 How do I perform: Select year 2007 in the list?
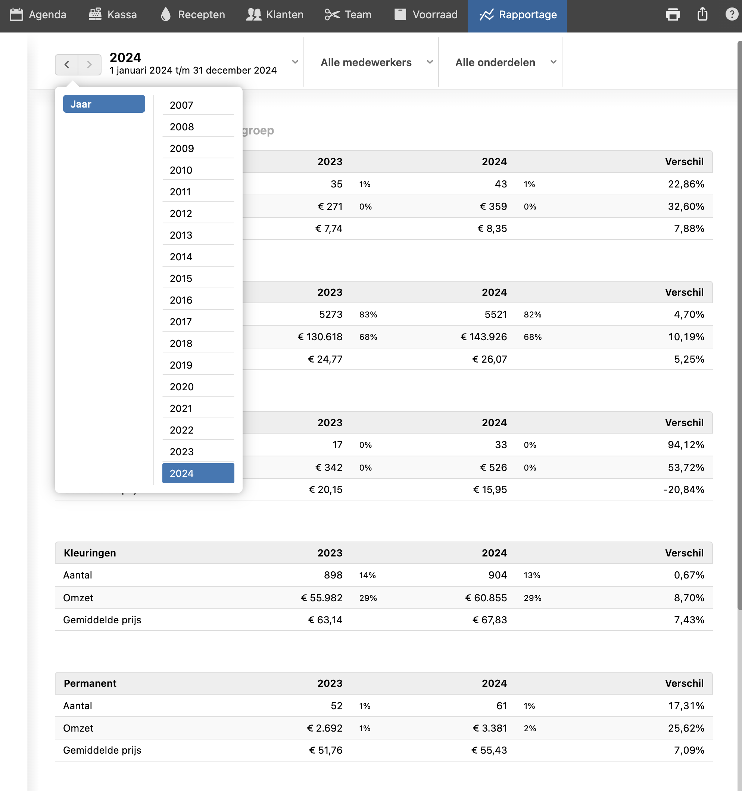pos(198,105)
